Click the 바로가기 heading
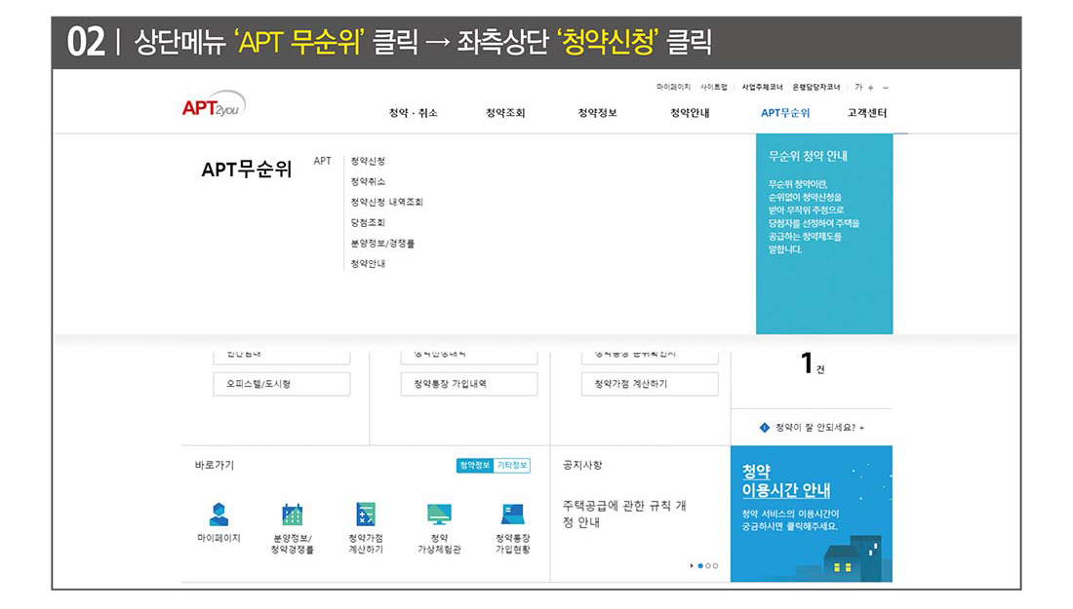Image resolution: width=1073 pixels, height=609 pixels. 215,466
